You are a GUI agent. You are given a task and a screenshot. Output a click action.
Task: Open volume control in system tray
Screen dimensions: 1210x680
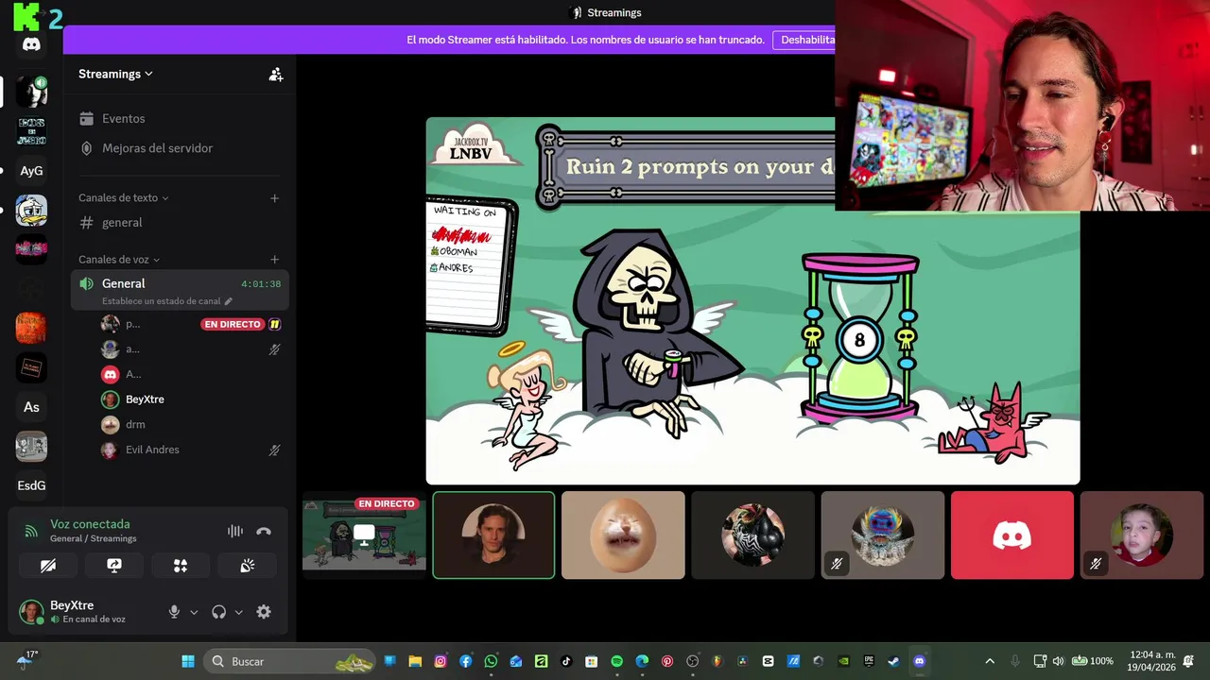click(x=1058, y=661)
